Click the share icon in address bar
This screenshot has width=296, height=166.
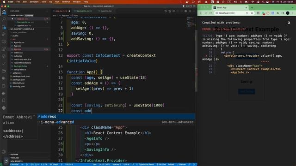[x=247, y=13]
